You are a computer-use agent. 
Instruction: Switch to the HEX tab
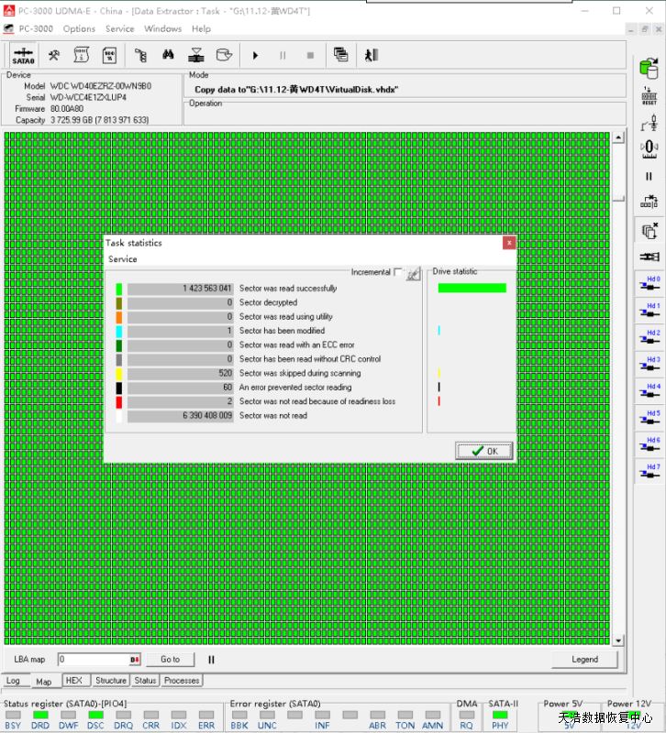tap(74, 681)
